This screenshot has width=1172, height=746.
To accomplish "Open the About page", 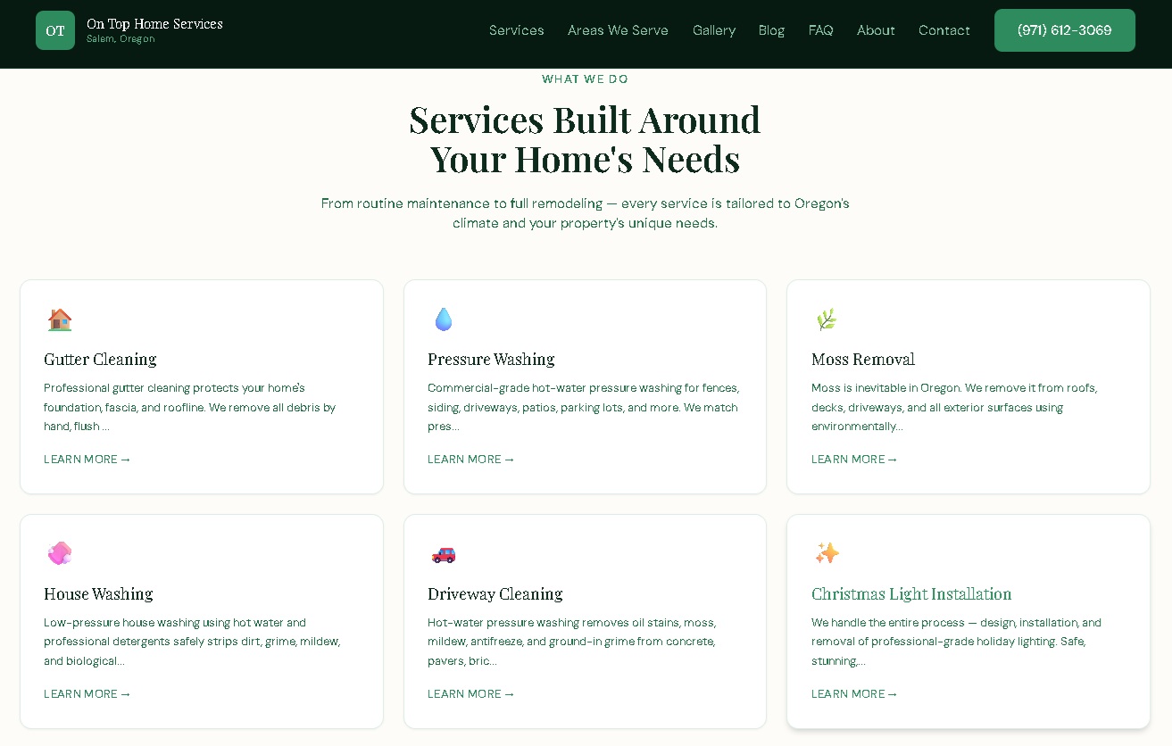I will click(876, 29).
